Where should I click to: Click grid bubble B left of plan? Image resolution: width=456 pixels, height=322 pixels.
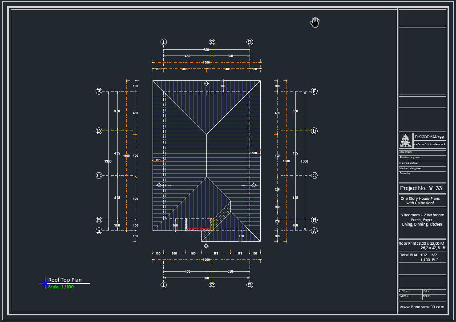click(99, 220)
